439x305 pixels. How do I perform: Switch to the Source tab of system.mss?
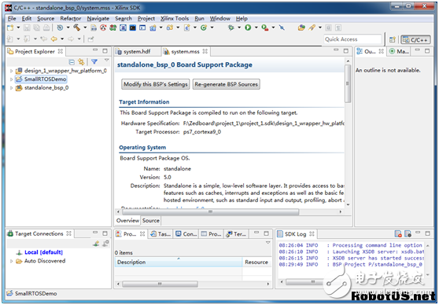pos(150,220)
